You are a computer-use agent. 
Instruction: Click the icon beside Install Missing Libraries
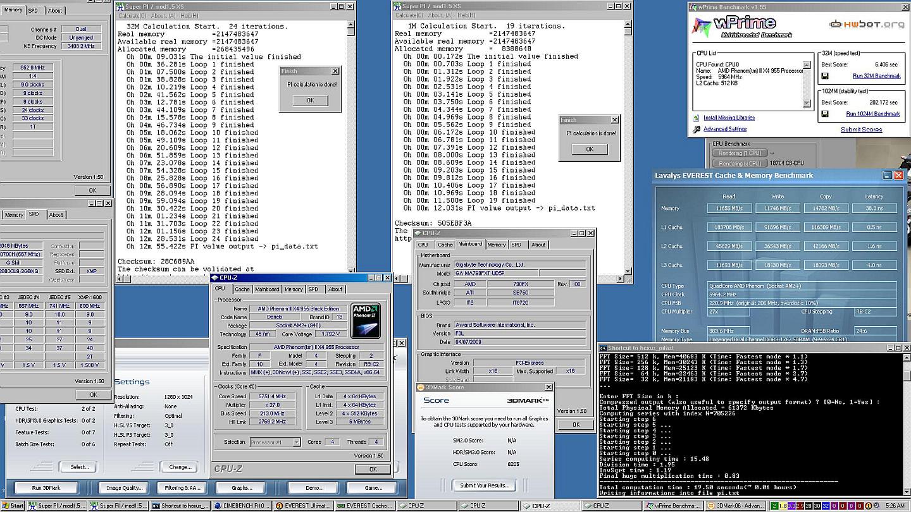pos(697,118)
